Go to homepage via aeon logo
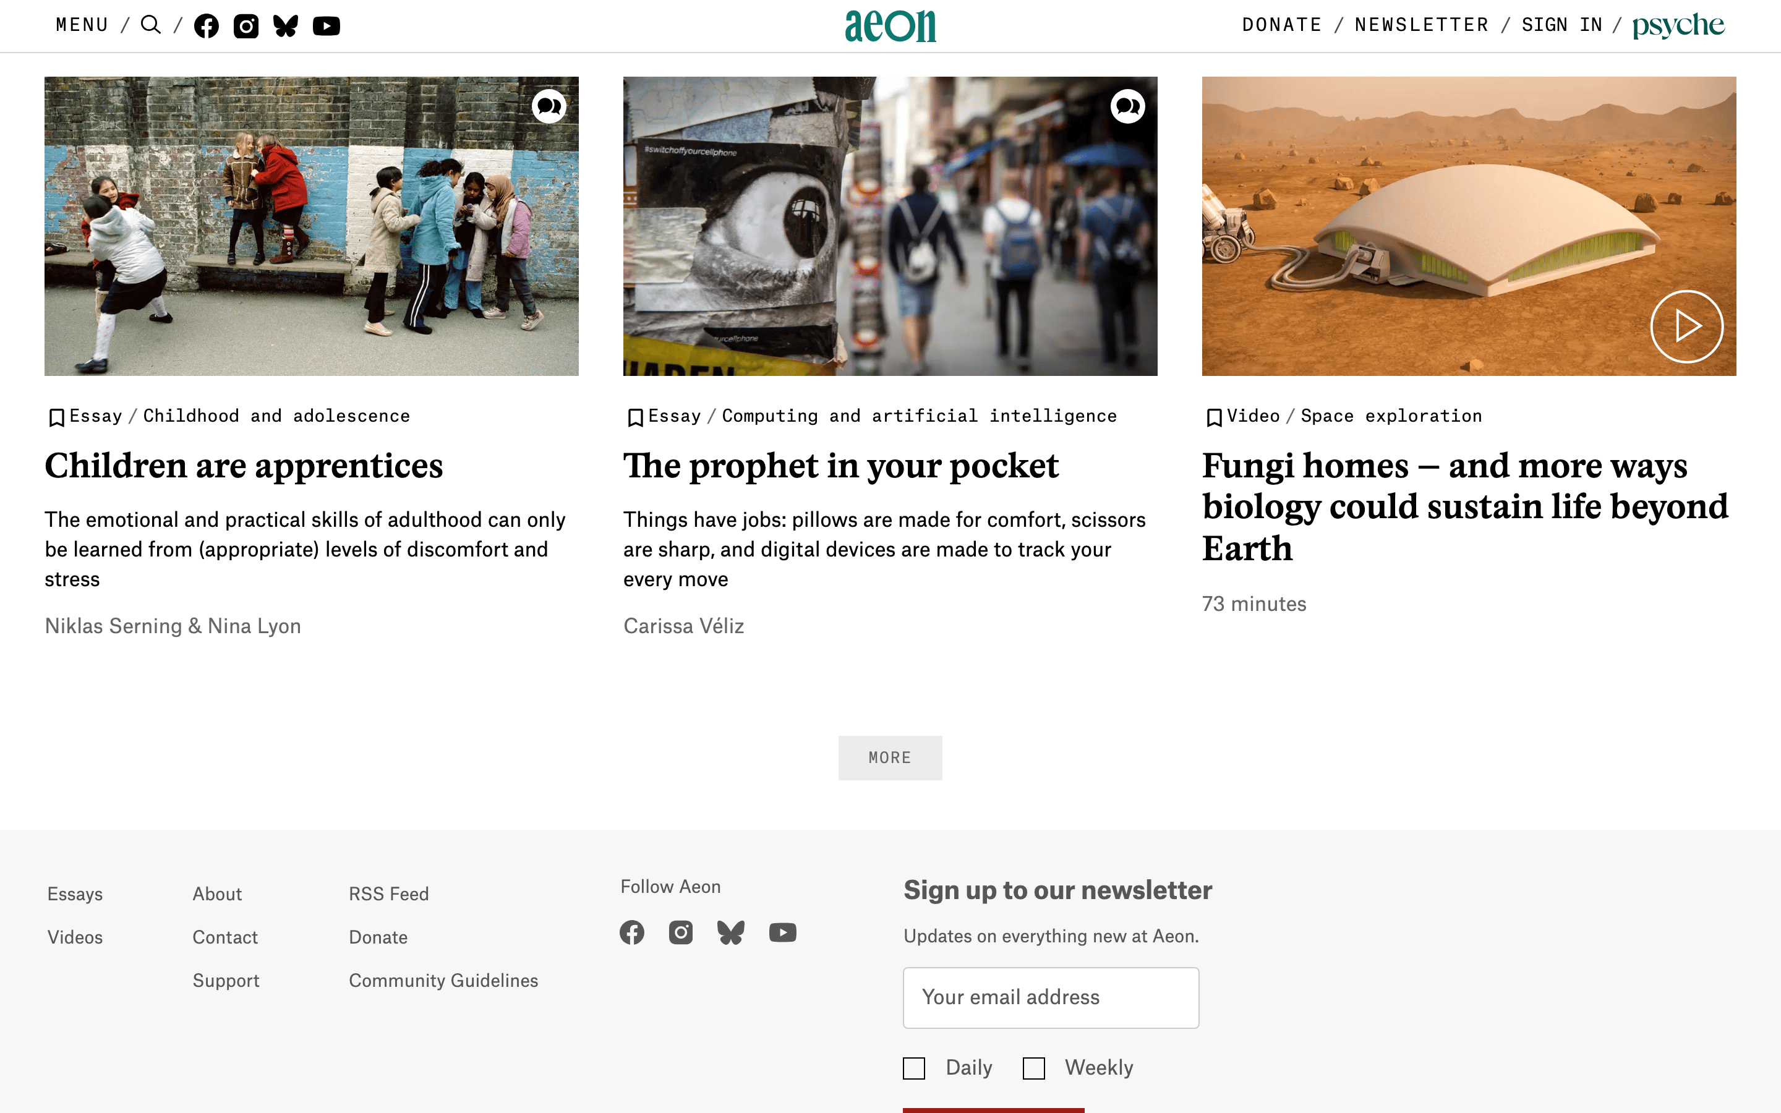The height and width of the screenshot is (1113, 1781). [890, 26]
